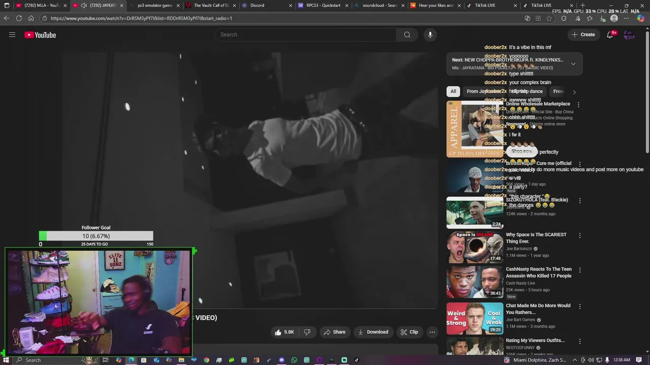
Task: Open more options for Chat Made Me Do More video
Action: pos(579,307)
